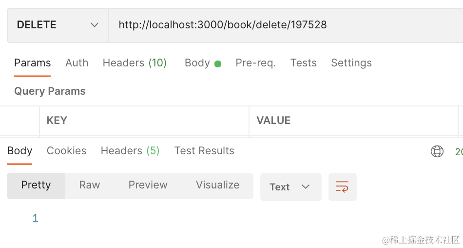Image resolution: width=463 pixels, height=248 pixels.
Task: Open the request Headers (10) tab
Action: 135,63
